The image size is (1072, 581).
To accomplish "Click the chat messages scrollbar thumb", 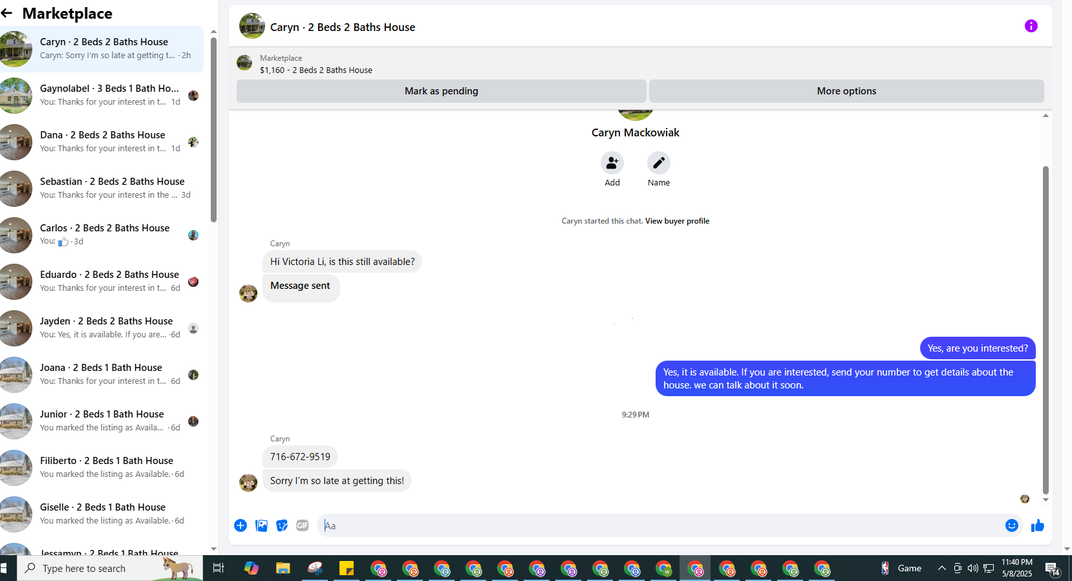I will coord(1045,330).
